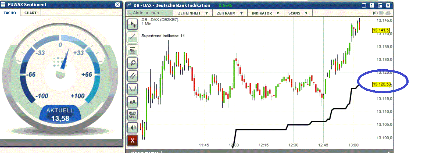Image resolution: width=429 pixels, height=153 pixels.
Task: Click the 12:30 time axis label
Action: pyautogui.click(x=293, y=145)
